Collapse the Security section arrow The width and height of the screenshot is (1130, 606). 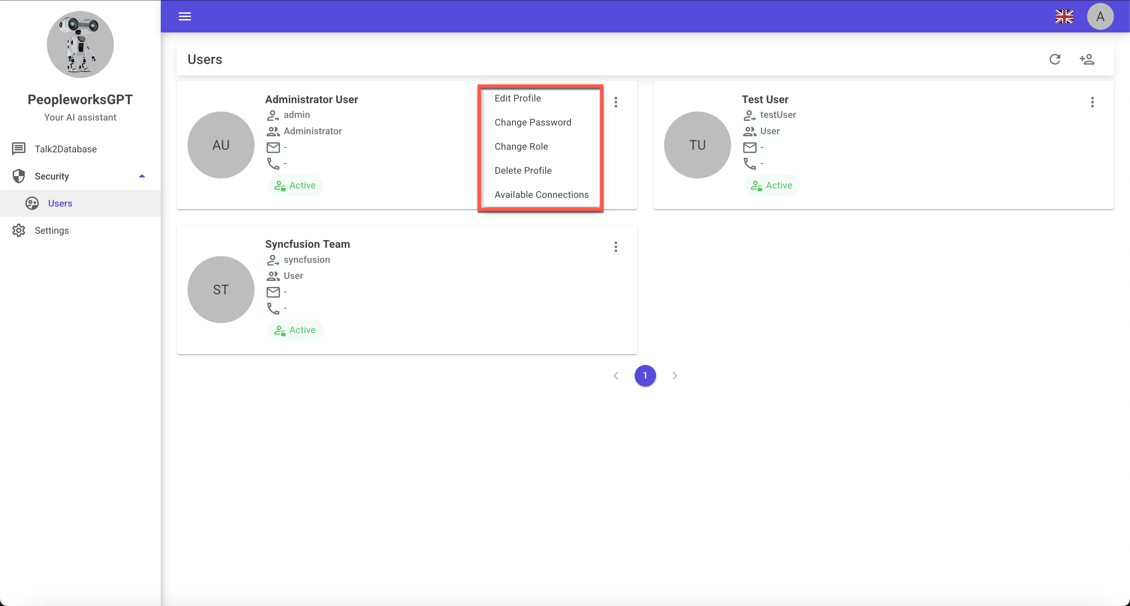[x=142, y=176]
